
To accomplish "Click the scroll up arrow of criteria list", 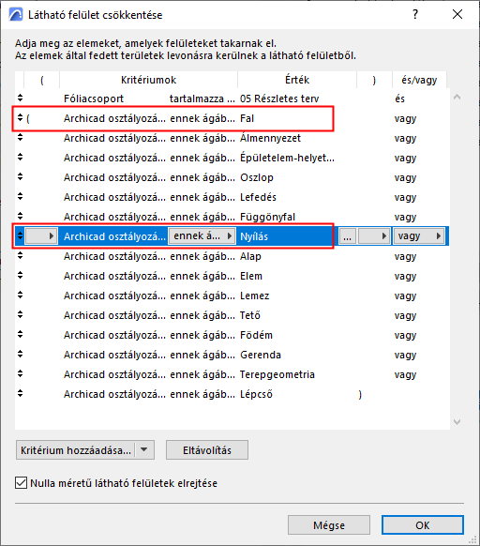I will coord(457,98).
